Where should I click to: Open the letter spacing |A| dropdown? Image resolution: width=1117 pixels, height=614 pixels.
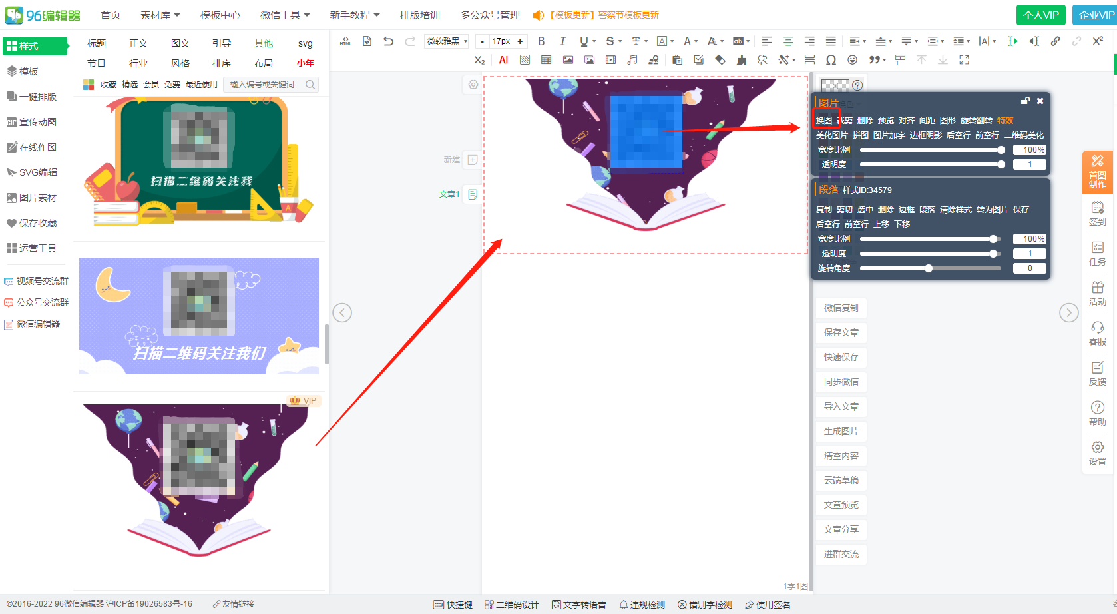[x=987, y=41]
